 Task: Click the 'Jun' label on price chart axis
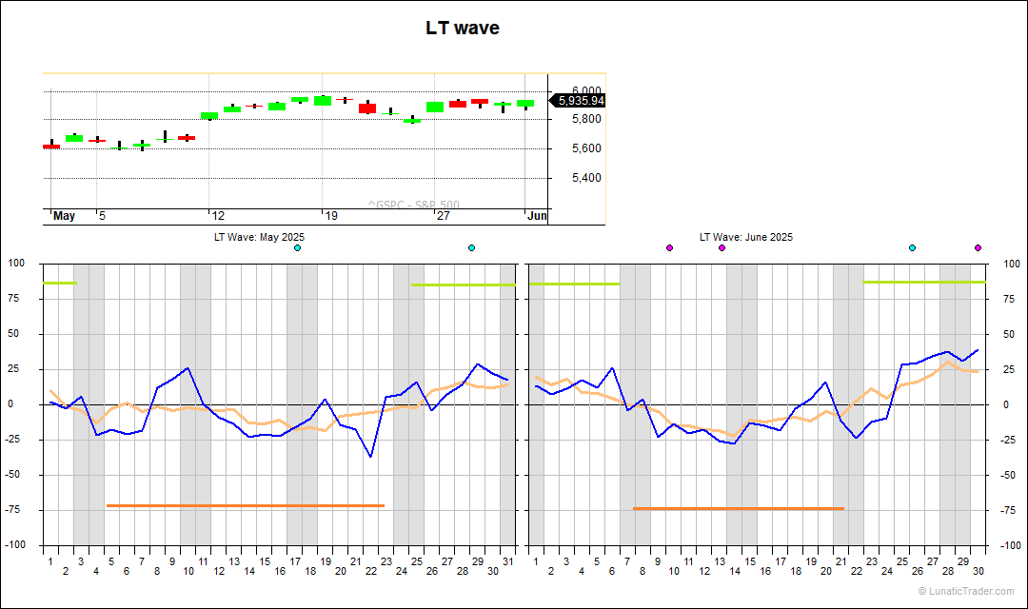(538, 216)
